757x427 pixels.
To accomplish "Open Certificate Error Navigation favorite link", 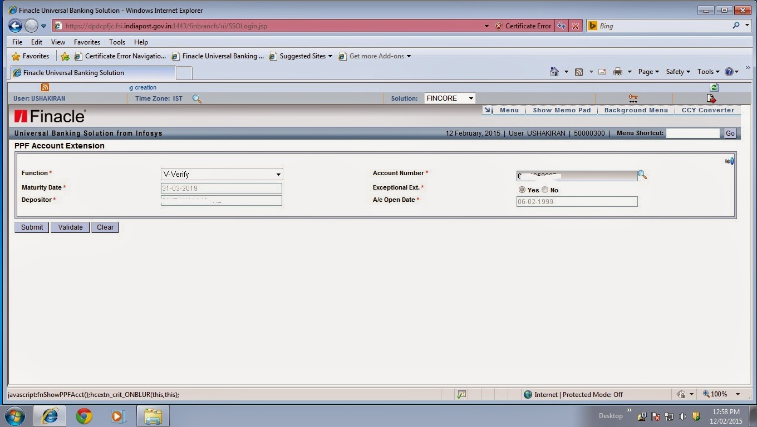I will point(120,56).
